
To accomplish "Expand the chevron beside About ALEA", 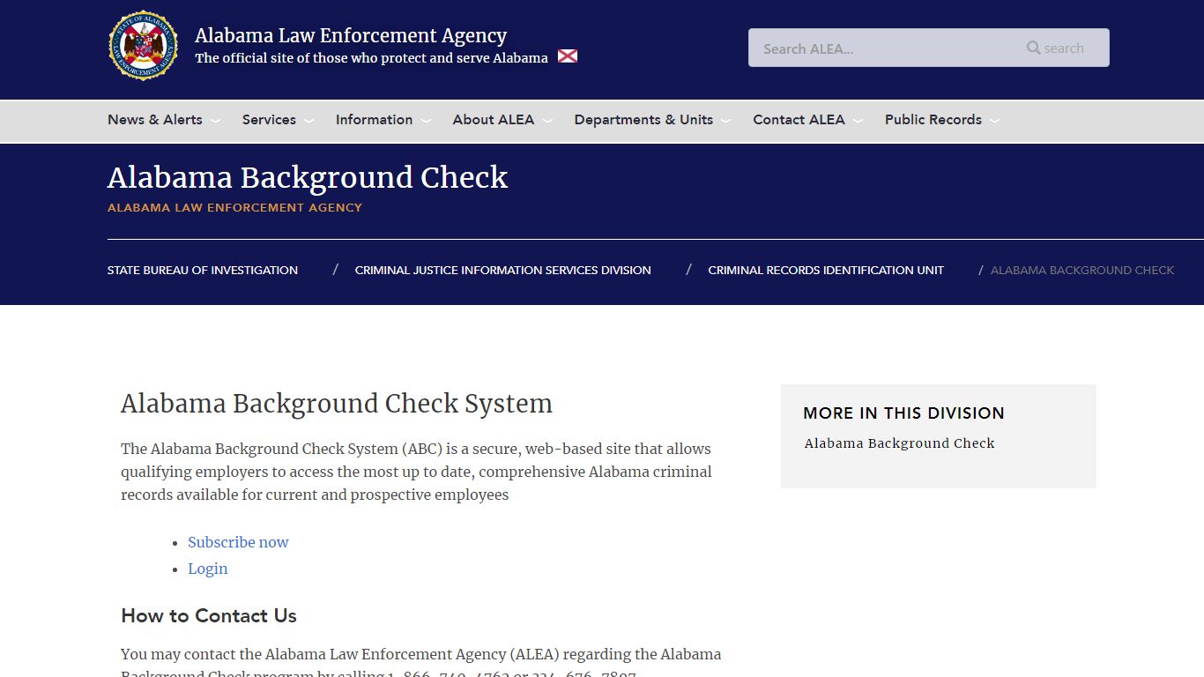I will pos(547,121).
